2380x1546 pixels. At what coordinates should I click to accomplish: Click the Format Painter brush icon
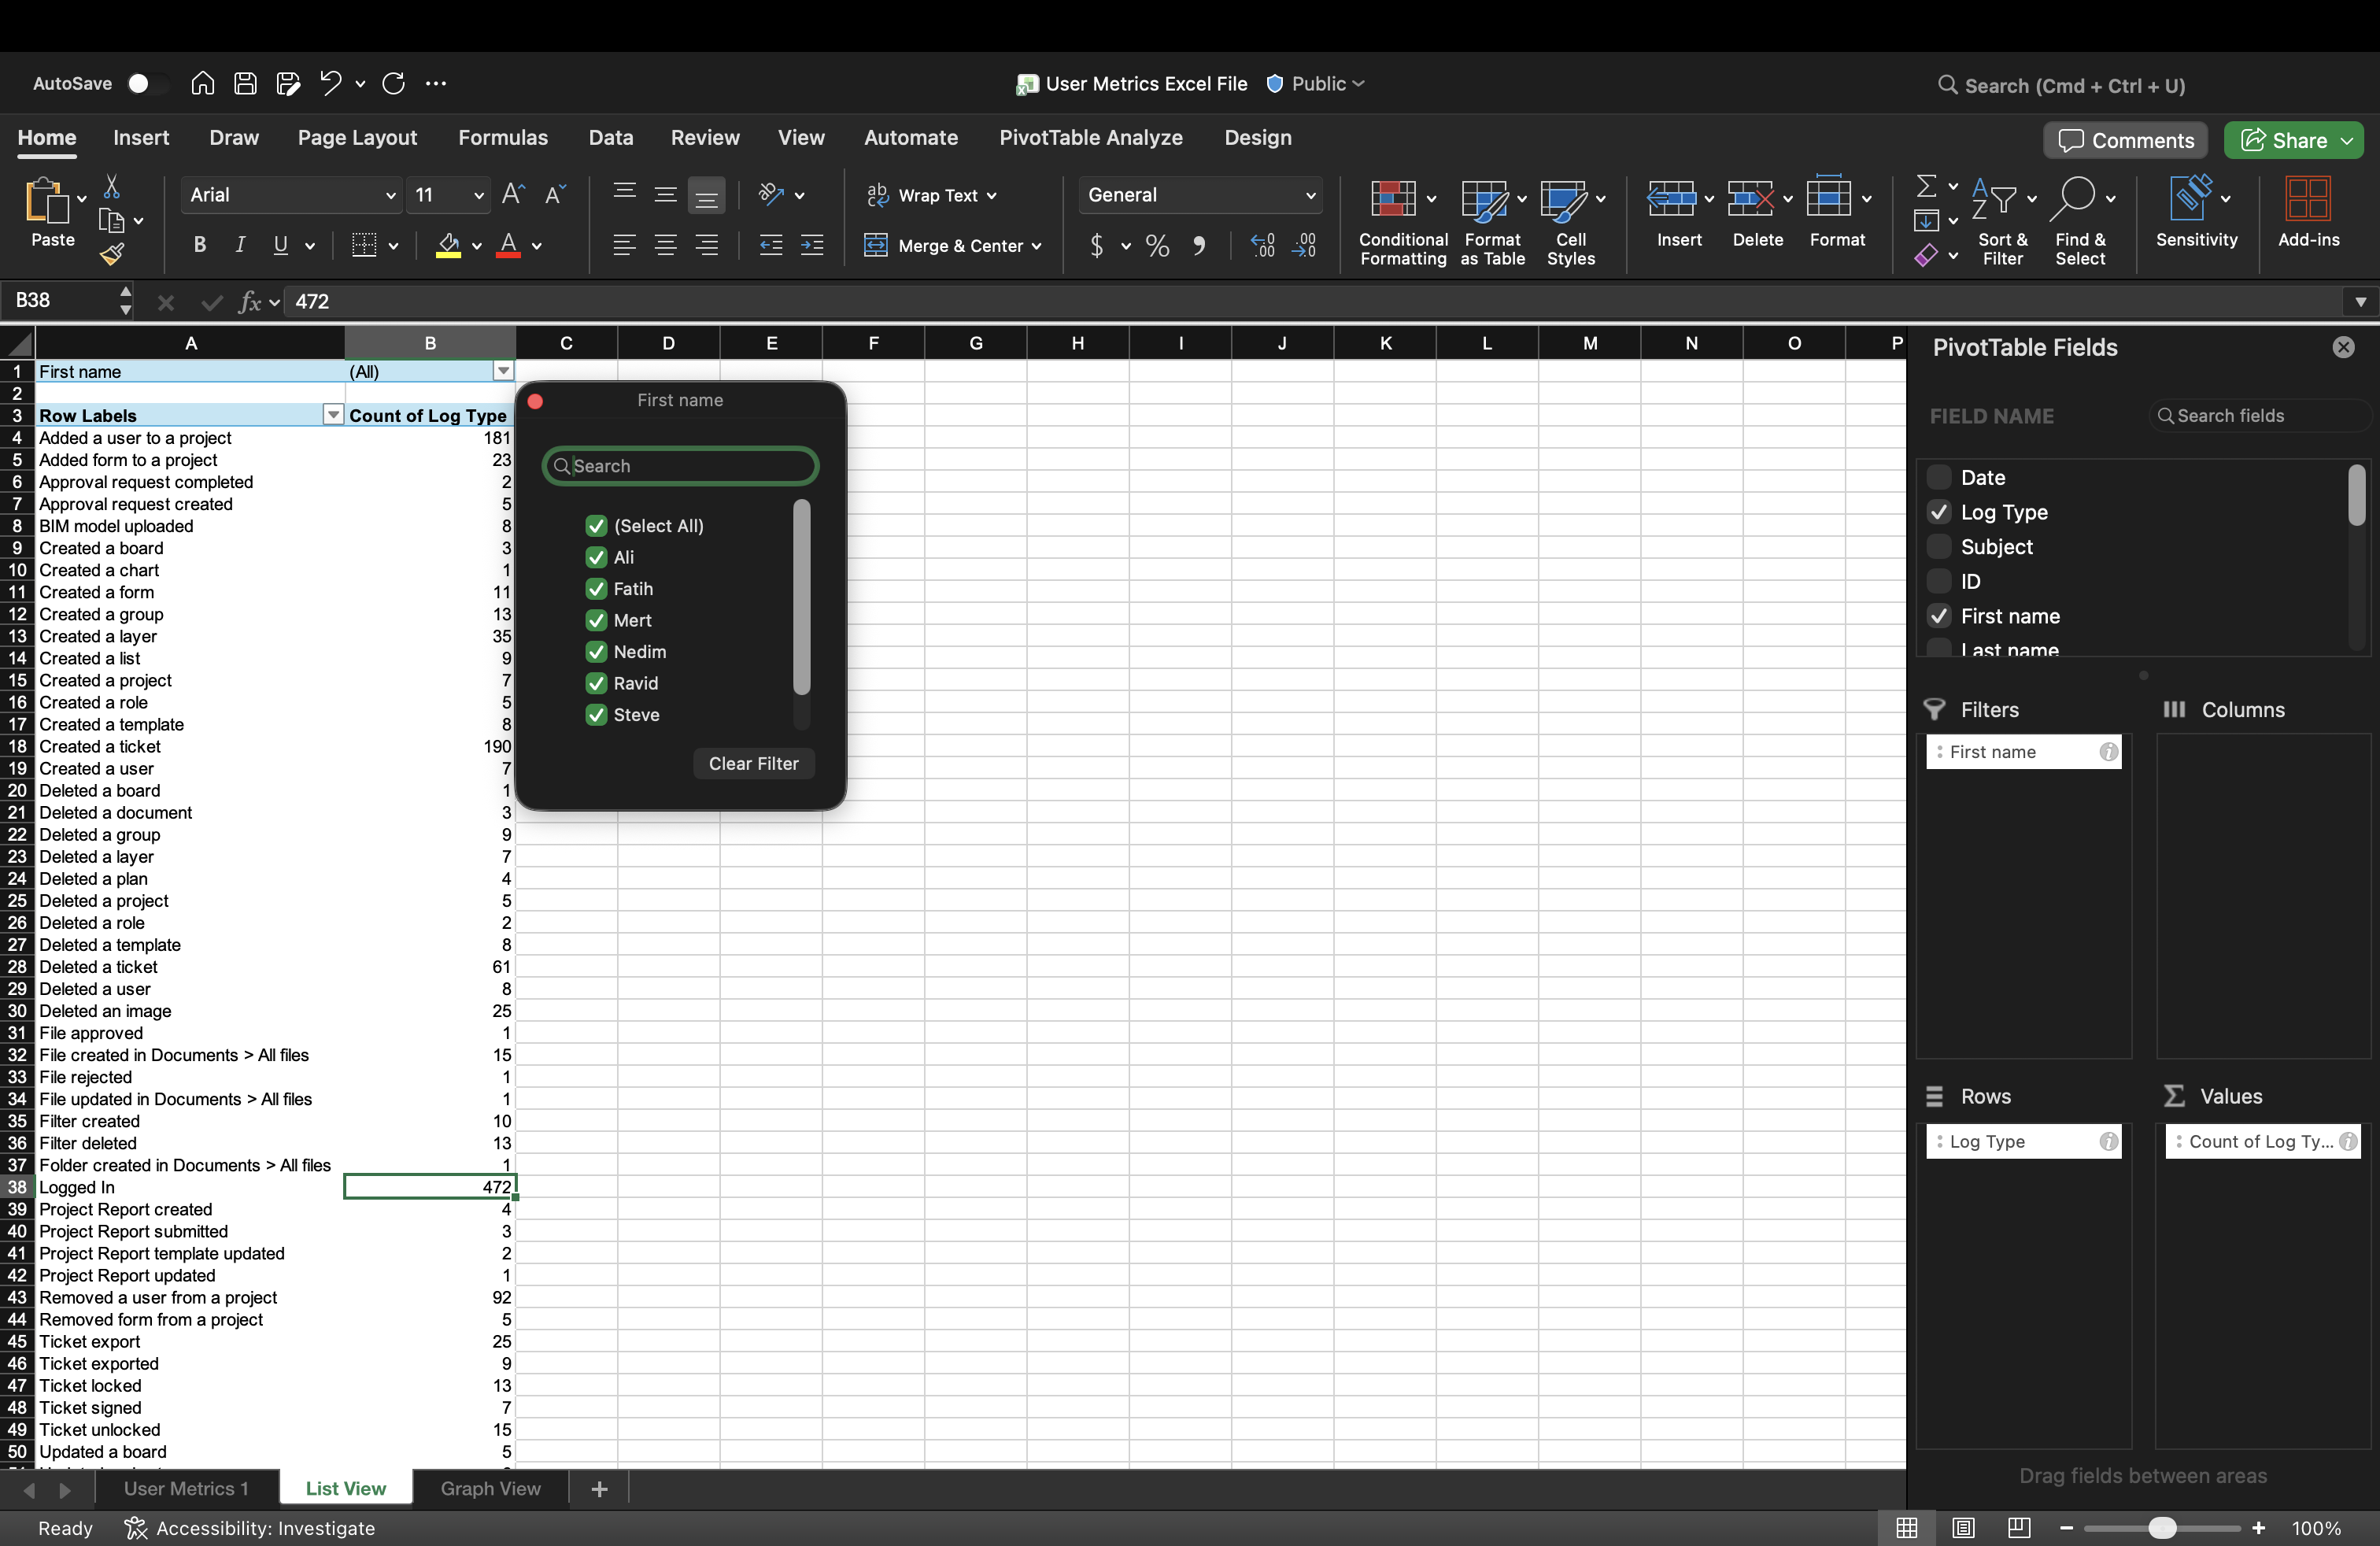coord(111,254)
